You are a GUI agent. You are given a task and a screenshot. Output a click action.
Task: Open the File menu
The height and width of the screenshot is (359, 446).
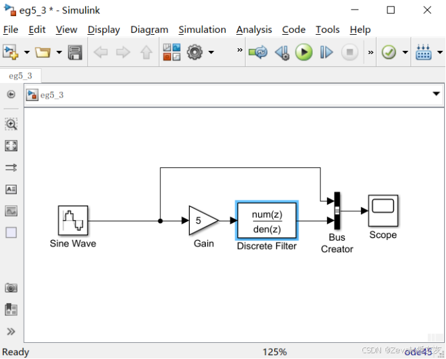point(10,30)
